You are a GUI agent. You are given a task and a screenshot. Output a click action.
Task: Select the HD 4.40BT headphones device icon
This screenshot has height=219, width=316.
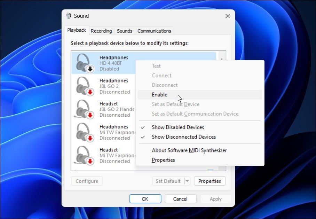84,63
